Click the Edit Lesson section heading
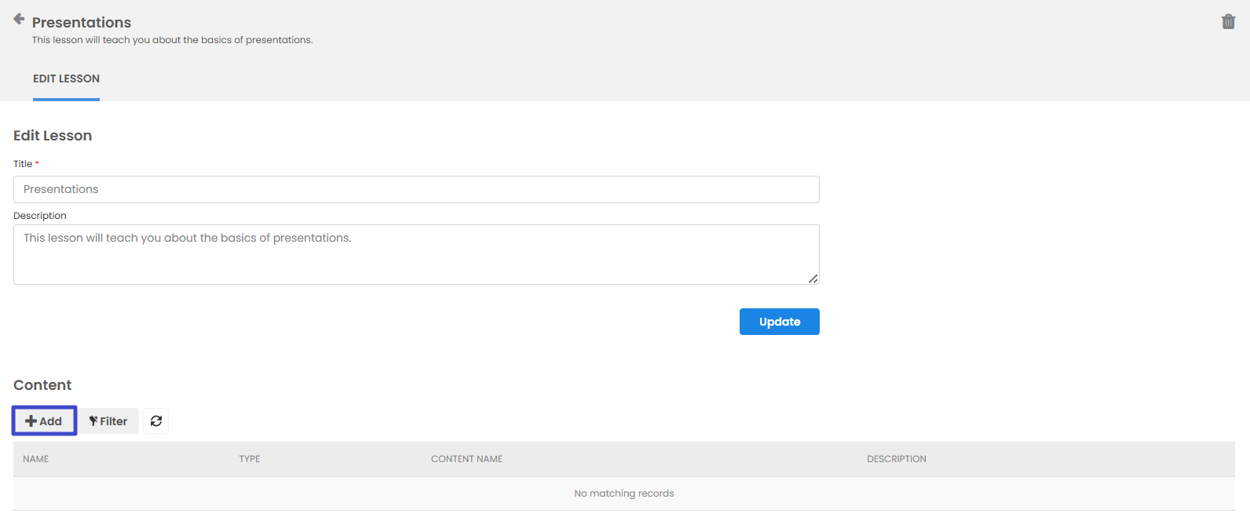Viewport: 1250px width, 528px height. click(x=53, y=136)
